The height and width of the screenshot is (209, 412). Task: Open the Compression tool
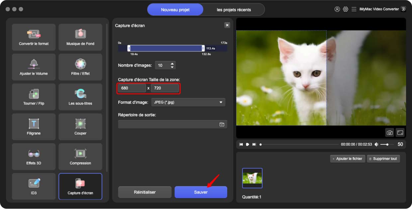click(80, 157)
